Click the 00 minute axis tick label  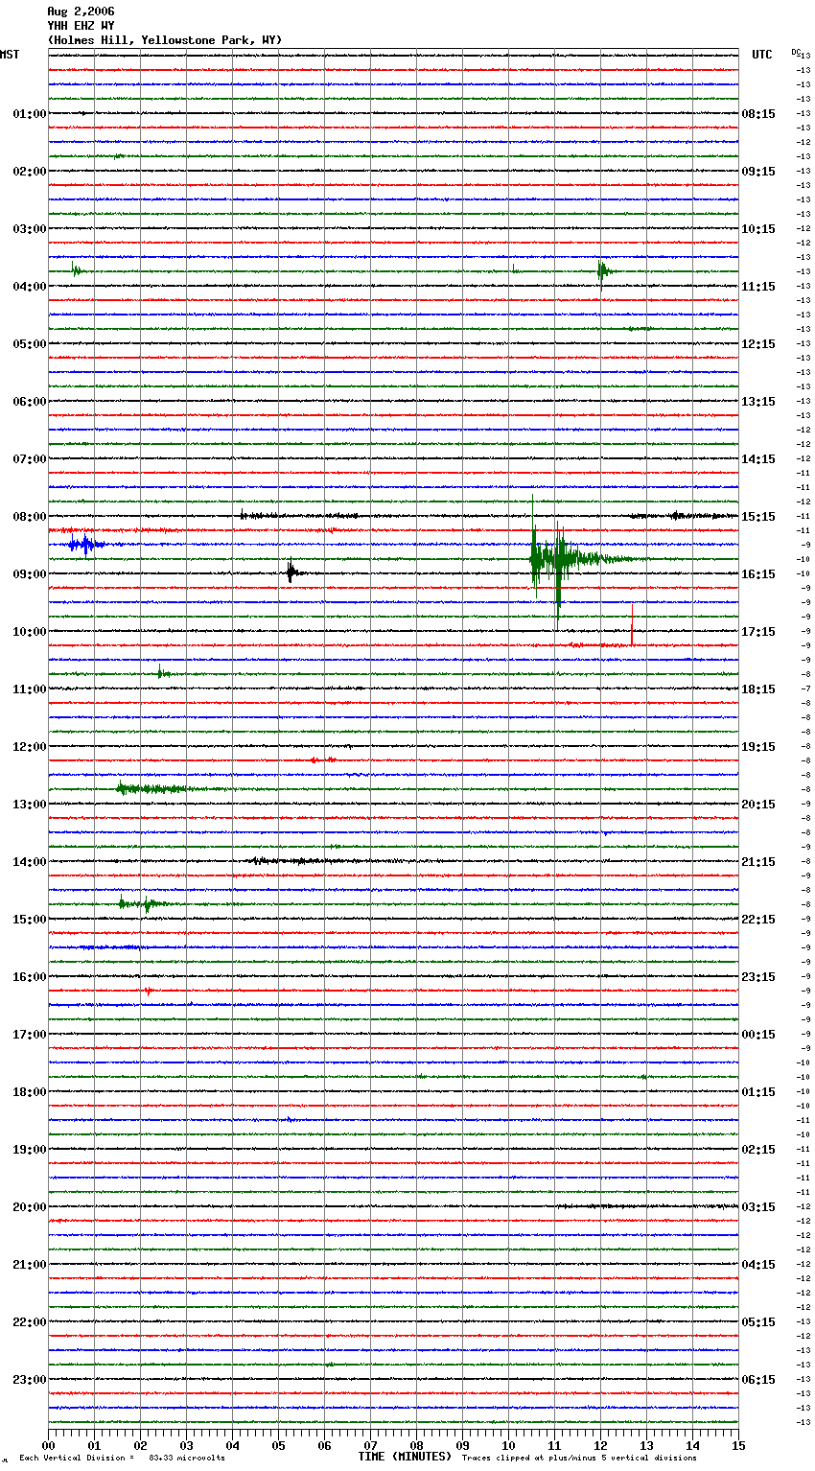click(49, 1444)
